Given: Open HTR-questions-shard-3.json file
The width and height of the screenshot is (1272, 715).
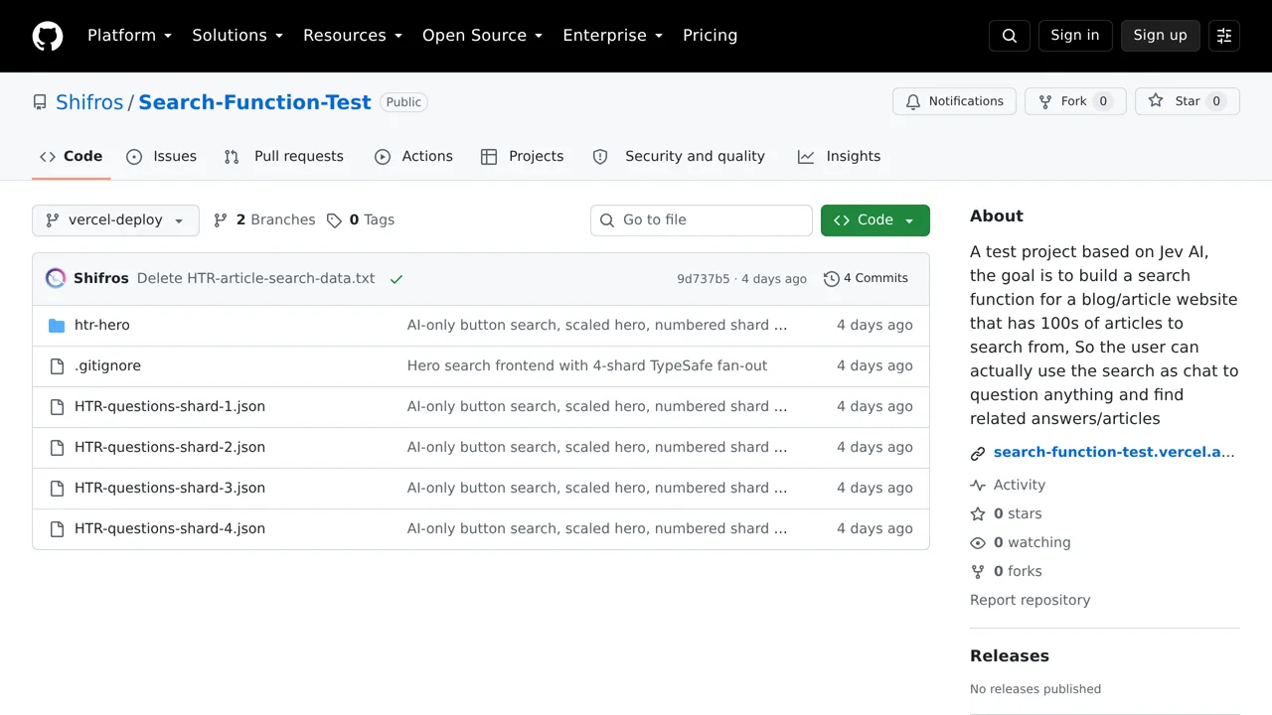Looking at the screenshot, I should click(170, 488).
